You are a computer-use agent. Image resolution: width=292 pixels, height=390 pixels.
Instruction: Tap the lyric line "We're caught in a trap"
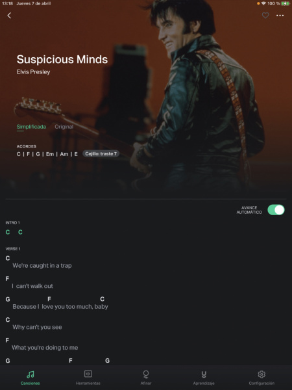(42, 266)
